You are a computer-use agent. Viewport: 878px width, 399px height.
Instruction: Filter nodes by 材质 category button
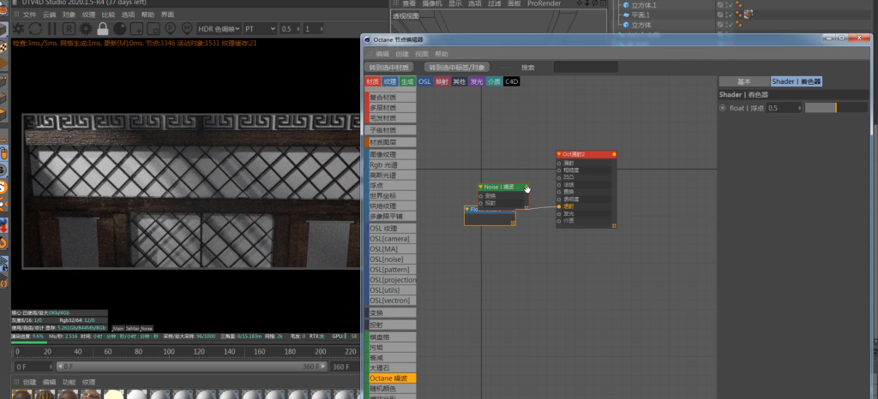pyautogui.click(x=372, y=81)
